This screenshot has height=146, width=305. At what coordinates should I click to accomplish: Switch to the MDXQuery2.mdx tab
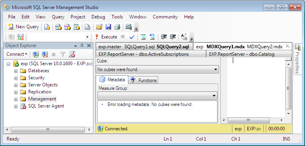click(x=265, y=47)
